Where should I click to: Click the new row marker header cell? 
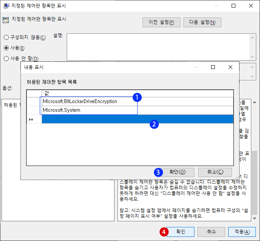(x=34, y=119)
